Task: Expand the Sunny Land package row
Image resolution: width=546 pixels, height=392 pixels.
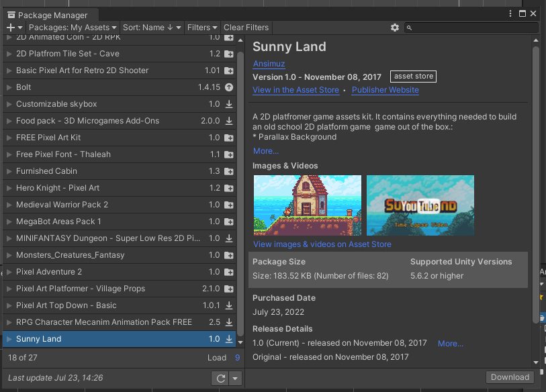Action: [9, 339]
